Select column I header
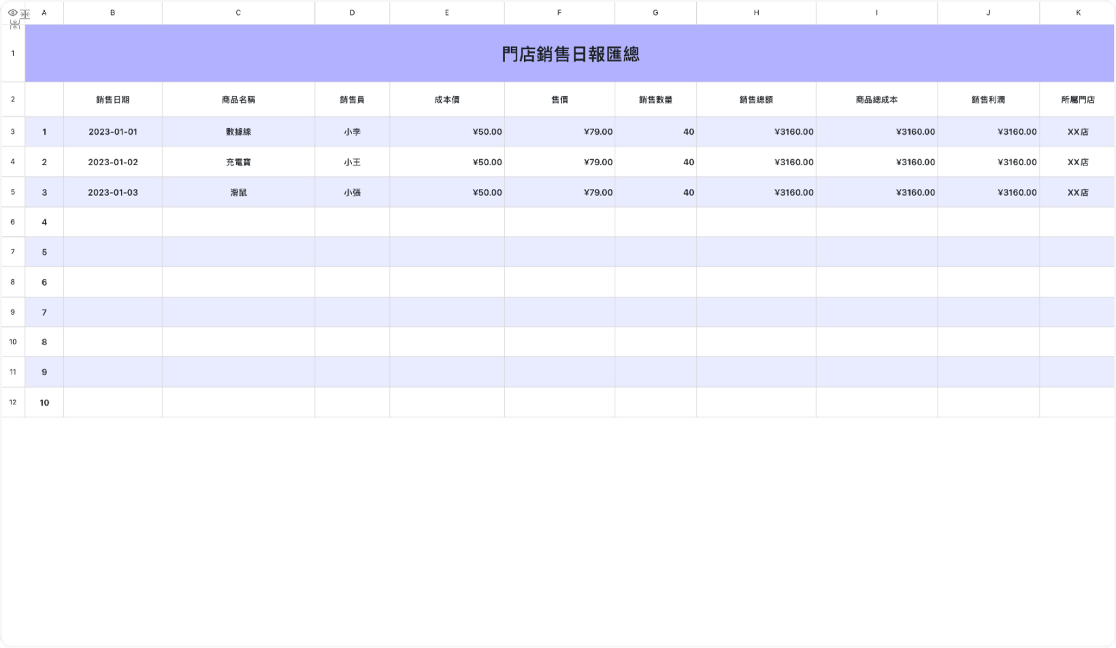 point(876,13)
